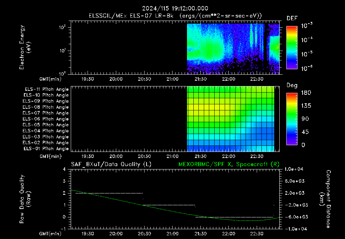Select the ELS-03 Pitch Angle row label

pyautogui.click(x=45, y=137)
